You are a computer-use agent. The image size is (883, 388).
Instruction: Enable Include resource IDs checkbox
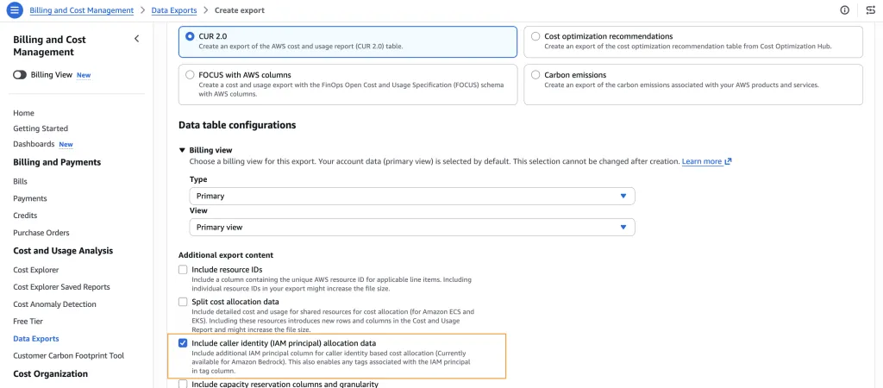183,270
